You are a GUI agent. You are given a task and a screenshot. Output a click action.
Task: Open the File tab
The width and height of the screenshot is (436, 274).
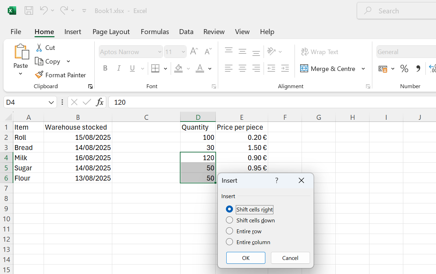[x=16, y=32]
